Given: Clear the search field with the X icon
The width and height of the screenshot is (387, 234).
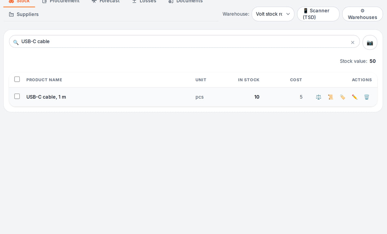Looking at the screenshot, I should pyautogui.click(x=352, y=42).
